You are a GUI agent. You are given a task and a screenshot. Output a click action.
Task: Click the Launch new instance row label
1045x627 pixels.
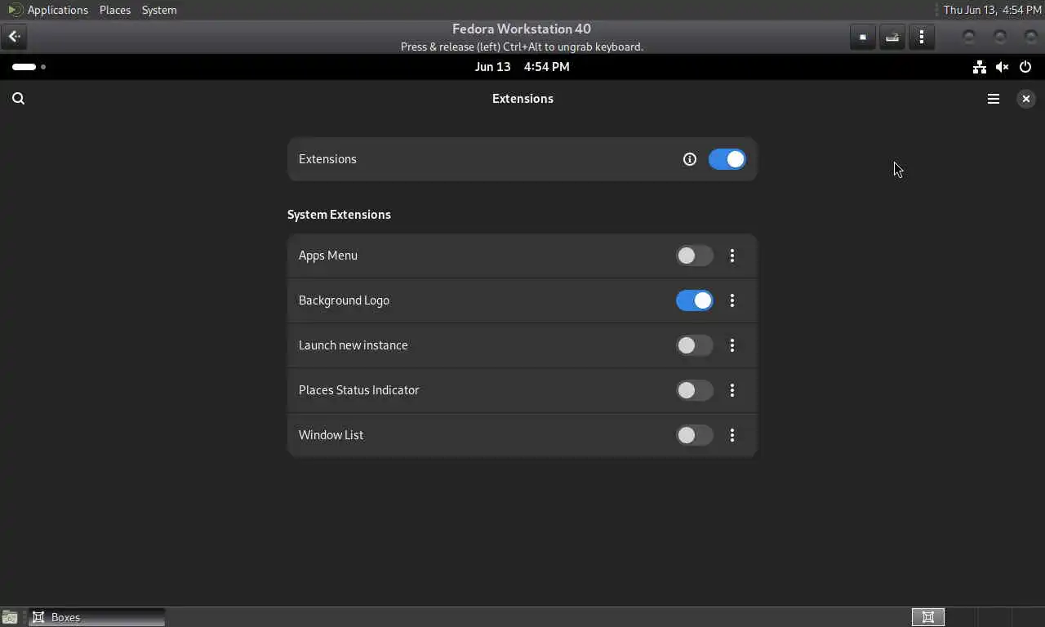(354, 345)
